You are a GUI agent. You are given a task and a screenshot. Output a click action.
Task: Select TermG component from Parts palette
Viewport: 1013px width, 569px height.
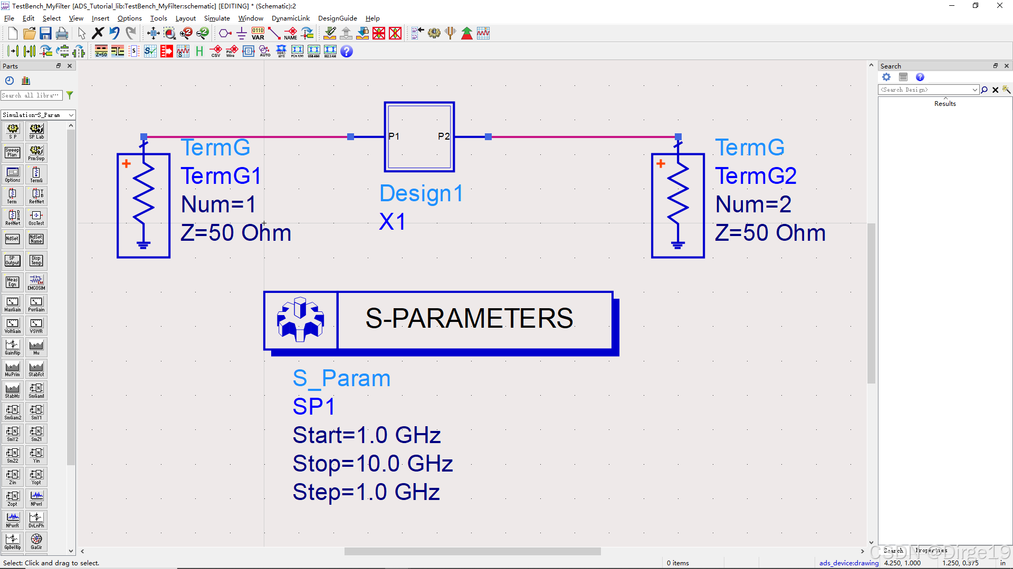[36, 174]
